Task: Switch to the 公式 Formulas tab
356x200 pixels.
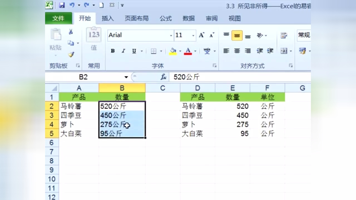Action: [166, 18]
